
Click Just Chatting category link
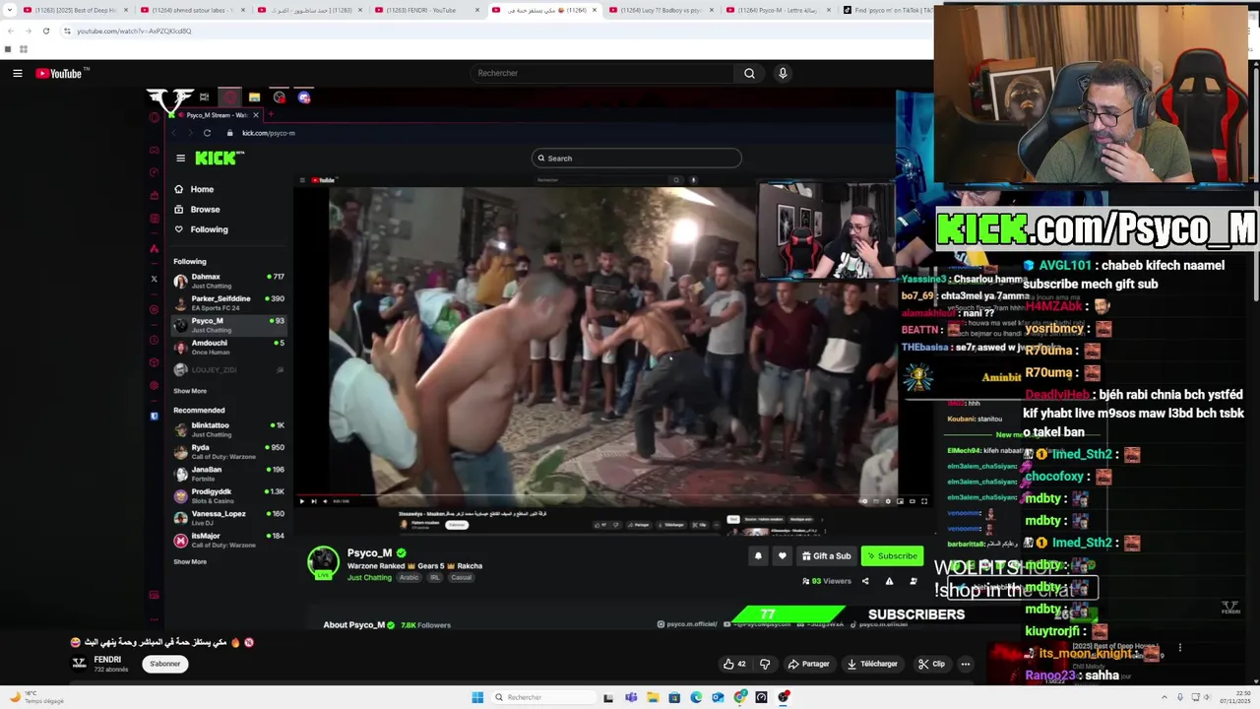[x=369, y=578]
